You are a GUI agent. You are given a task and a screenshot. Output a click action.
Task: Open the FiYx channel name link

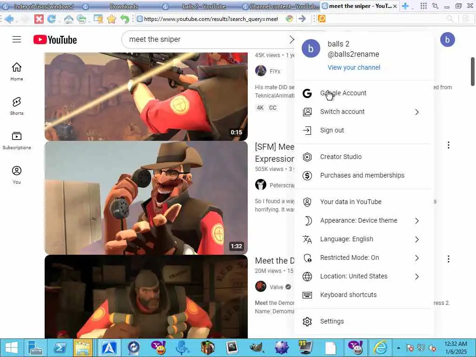coord(275,72)
